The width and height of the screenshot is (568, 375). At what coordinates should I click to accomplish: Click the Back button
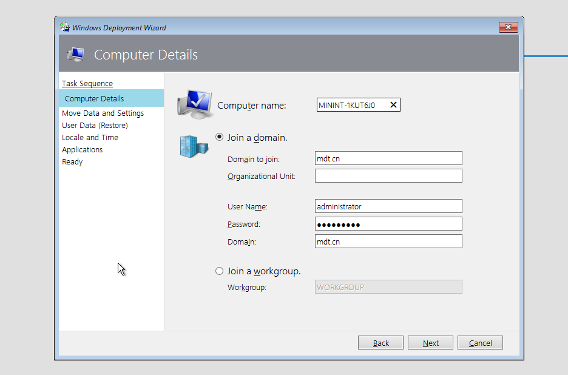click(x=380, y=343)
